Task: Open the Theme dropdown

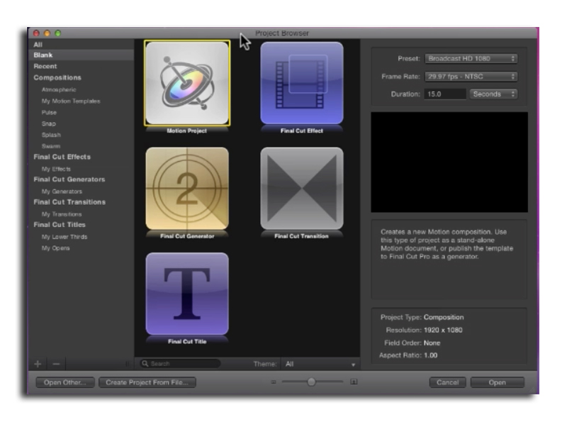Action: [x=320, y=364]
